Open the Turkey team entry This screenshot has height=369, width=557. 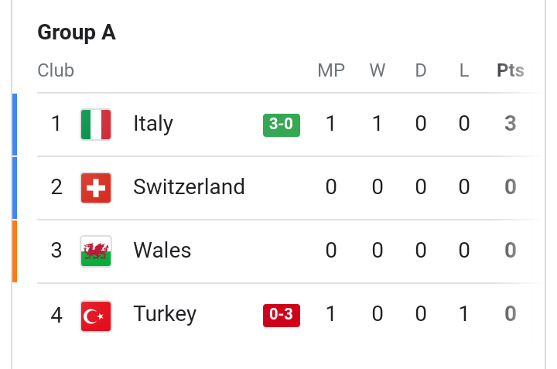click(165, 314)
